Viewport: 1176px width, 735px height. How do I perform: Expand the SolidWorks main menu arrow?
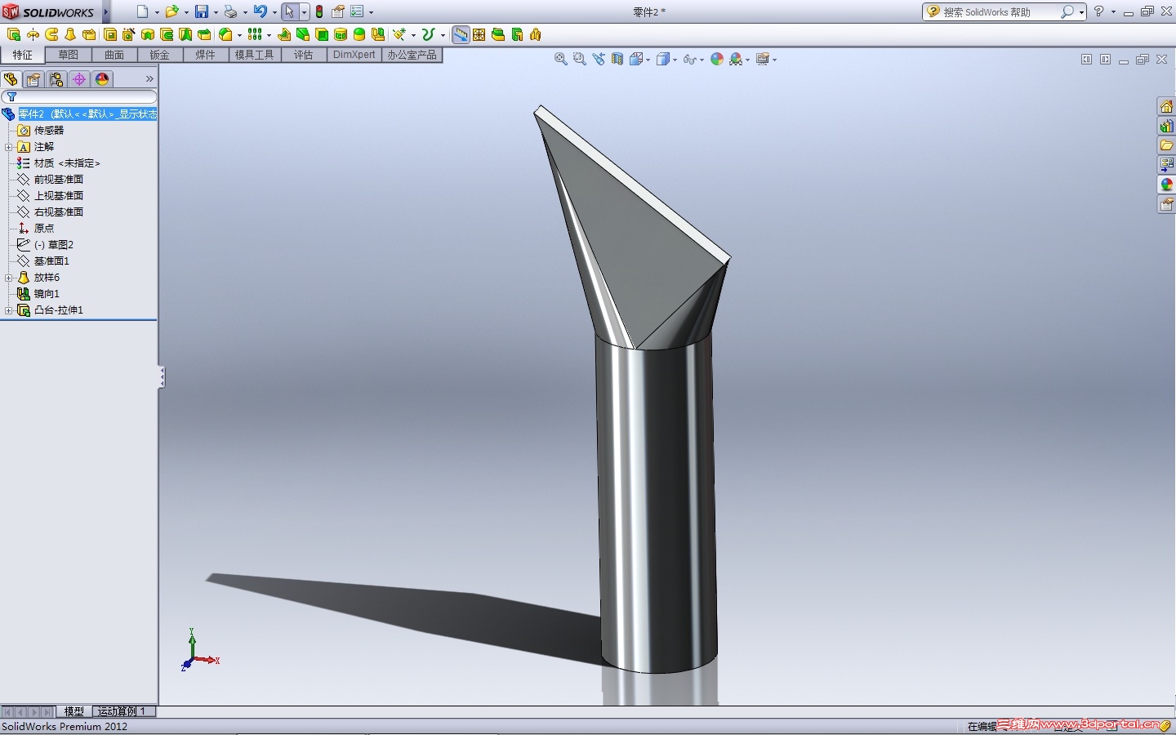pyautogui.click(x=106, y=11)
